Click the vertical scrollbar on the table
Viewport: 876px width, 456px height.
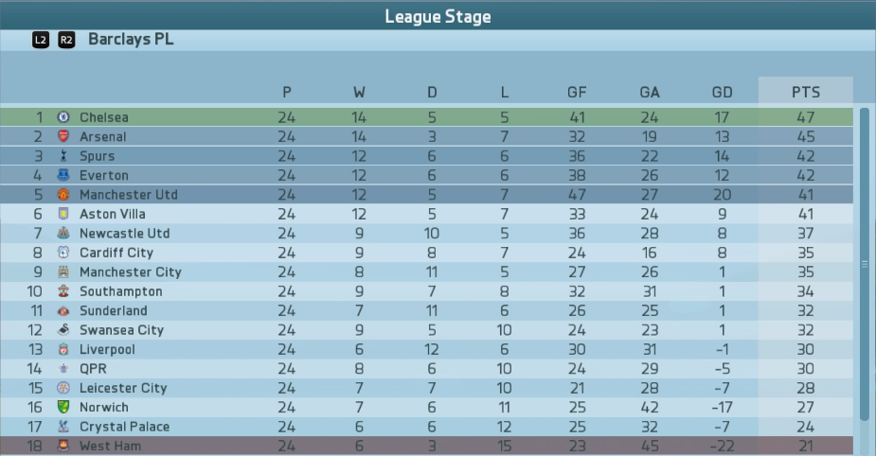865,265
